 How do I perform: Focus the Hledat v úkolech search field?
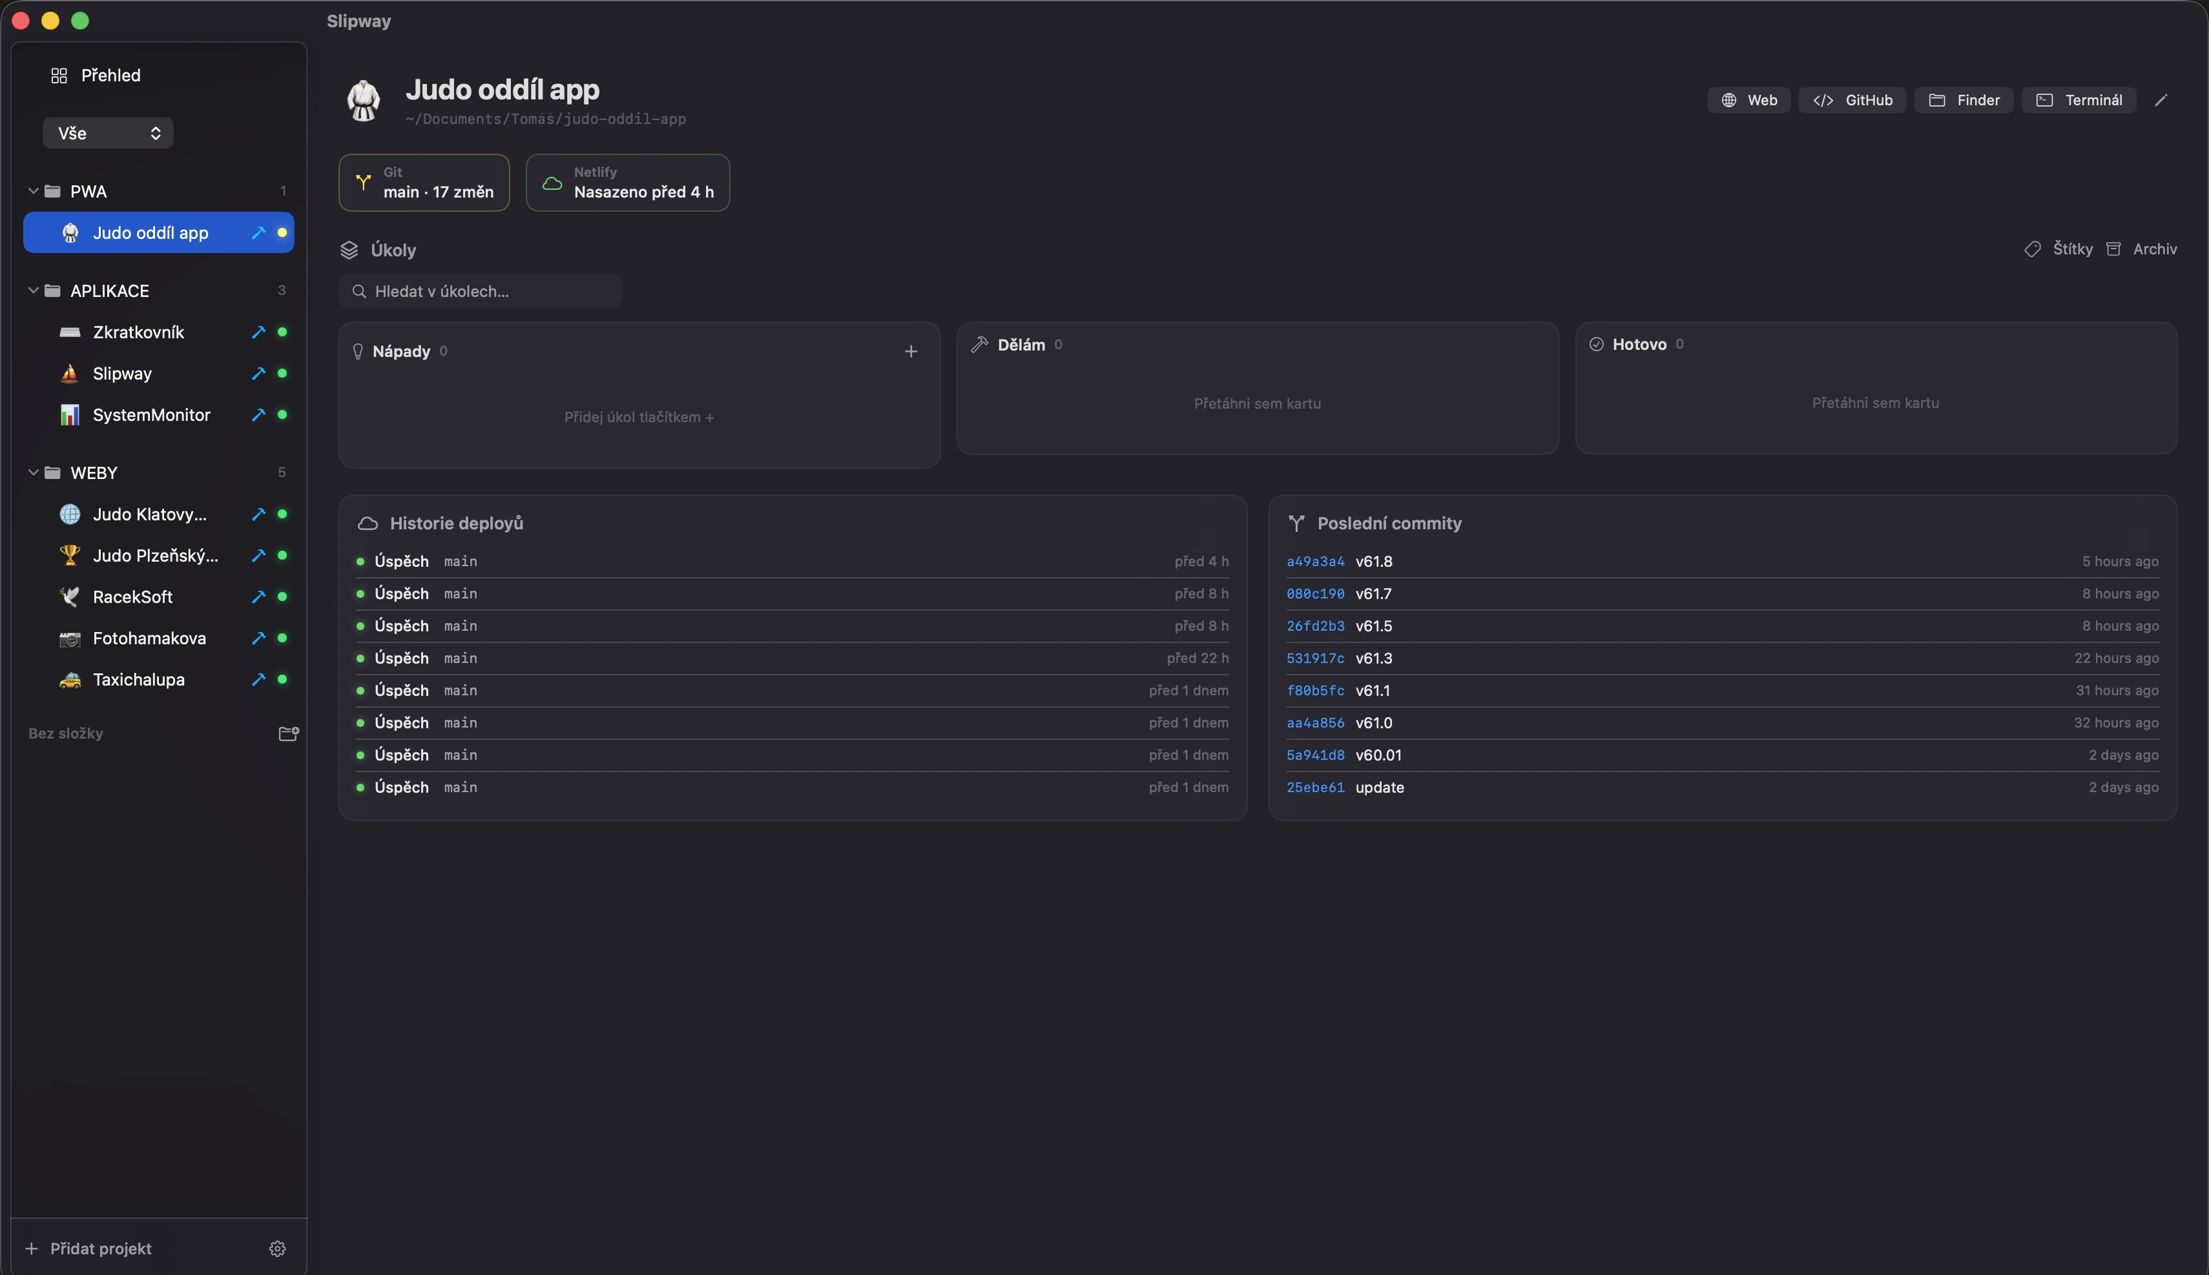[x=480, y=292]
